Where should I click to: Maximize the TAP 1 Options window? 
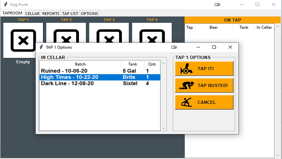click(x=214, y=47)
